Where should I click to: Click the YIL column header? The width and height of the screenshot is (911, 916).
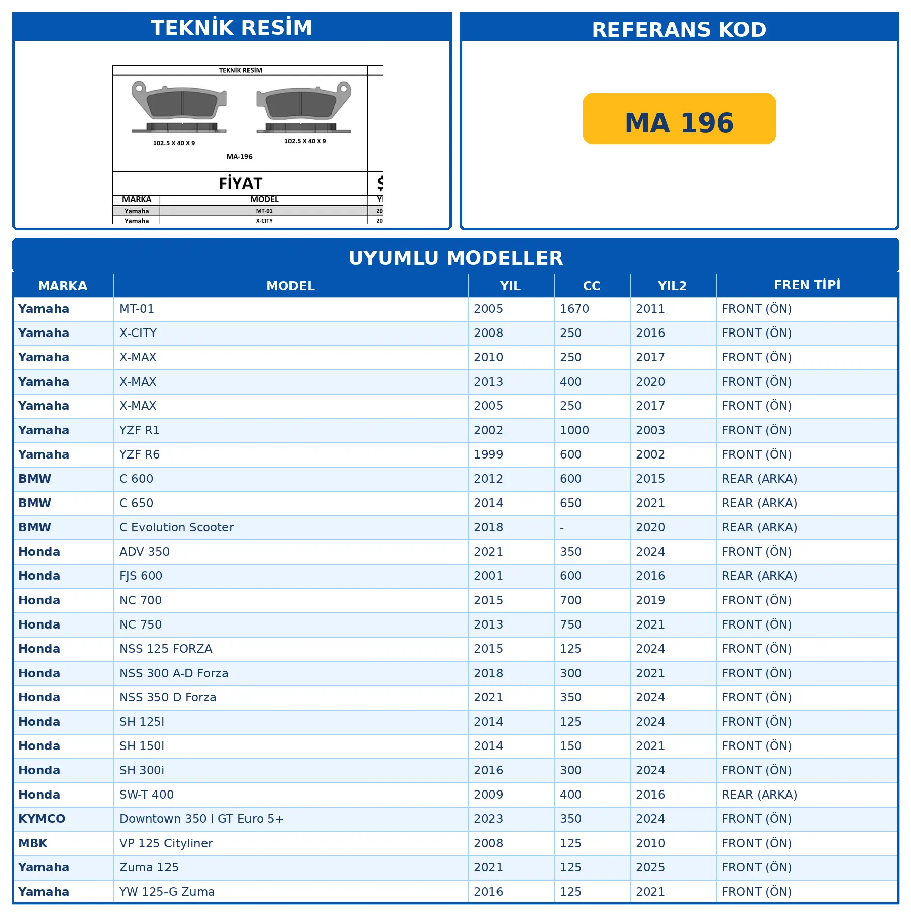[x=511, y=286]
